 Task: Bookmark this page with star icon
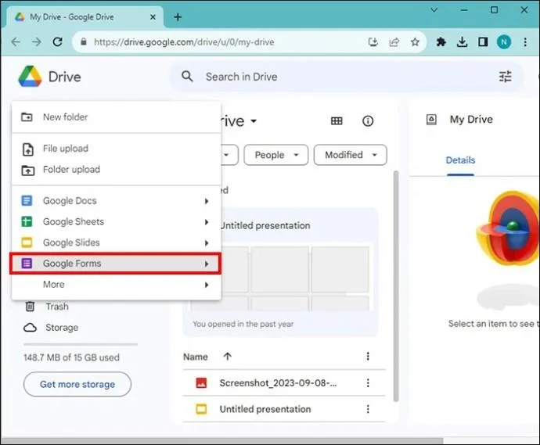(415, 41)
